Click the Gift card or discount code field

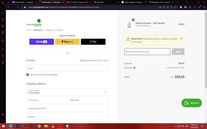pyautogui.click(x=147, y=52)
